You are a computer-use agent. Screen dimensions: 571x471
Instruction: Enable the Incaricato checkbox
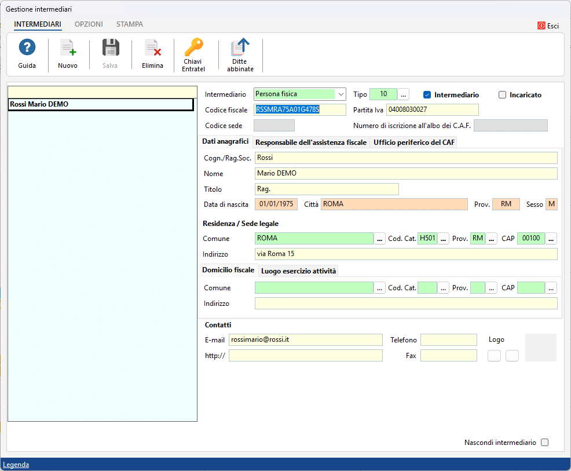(x=502, y=94)
